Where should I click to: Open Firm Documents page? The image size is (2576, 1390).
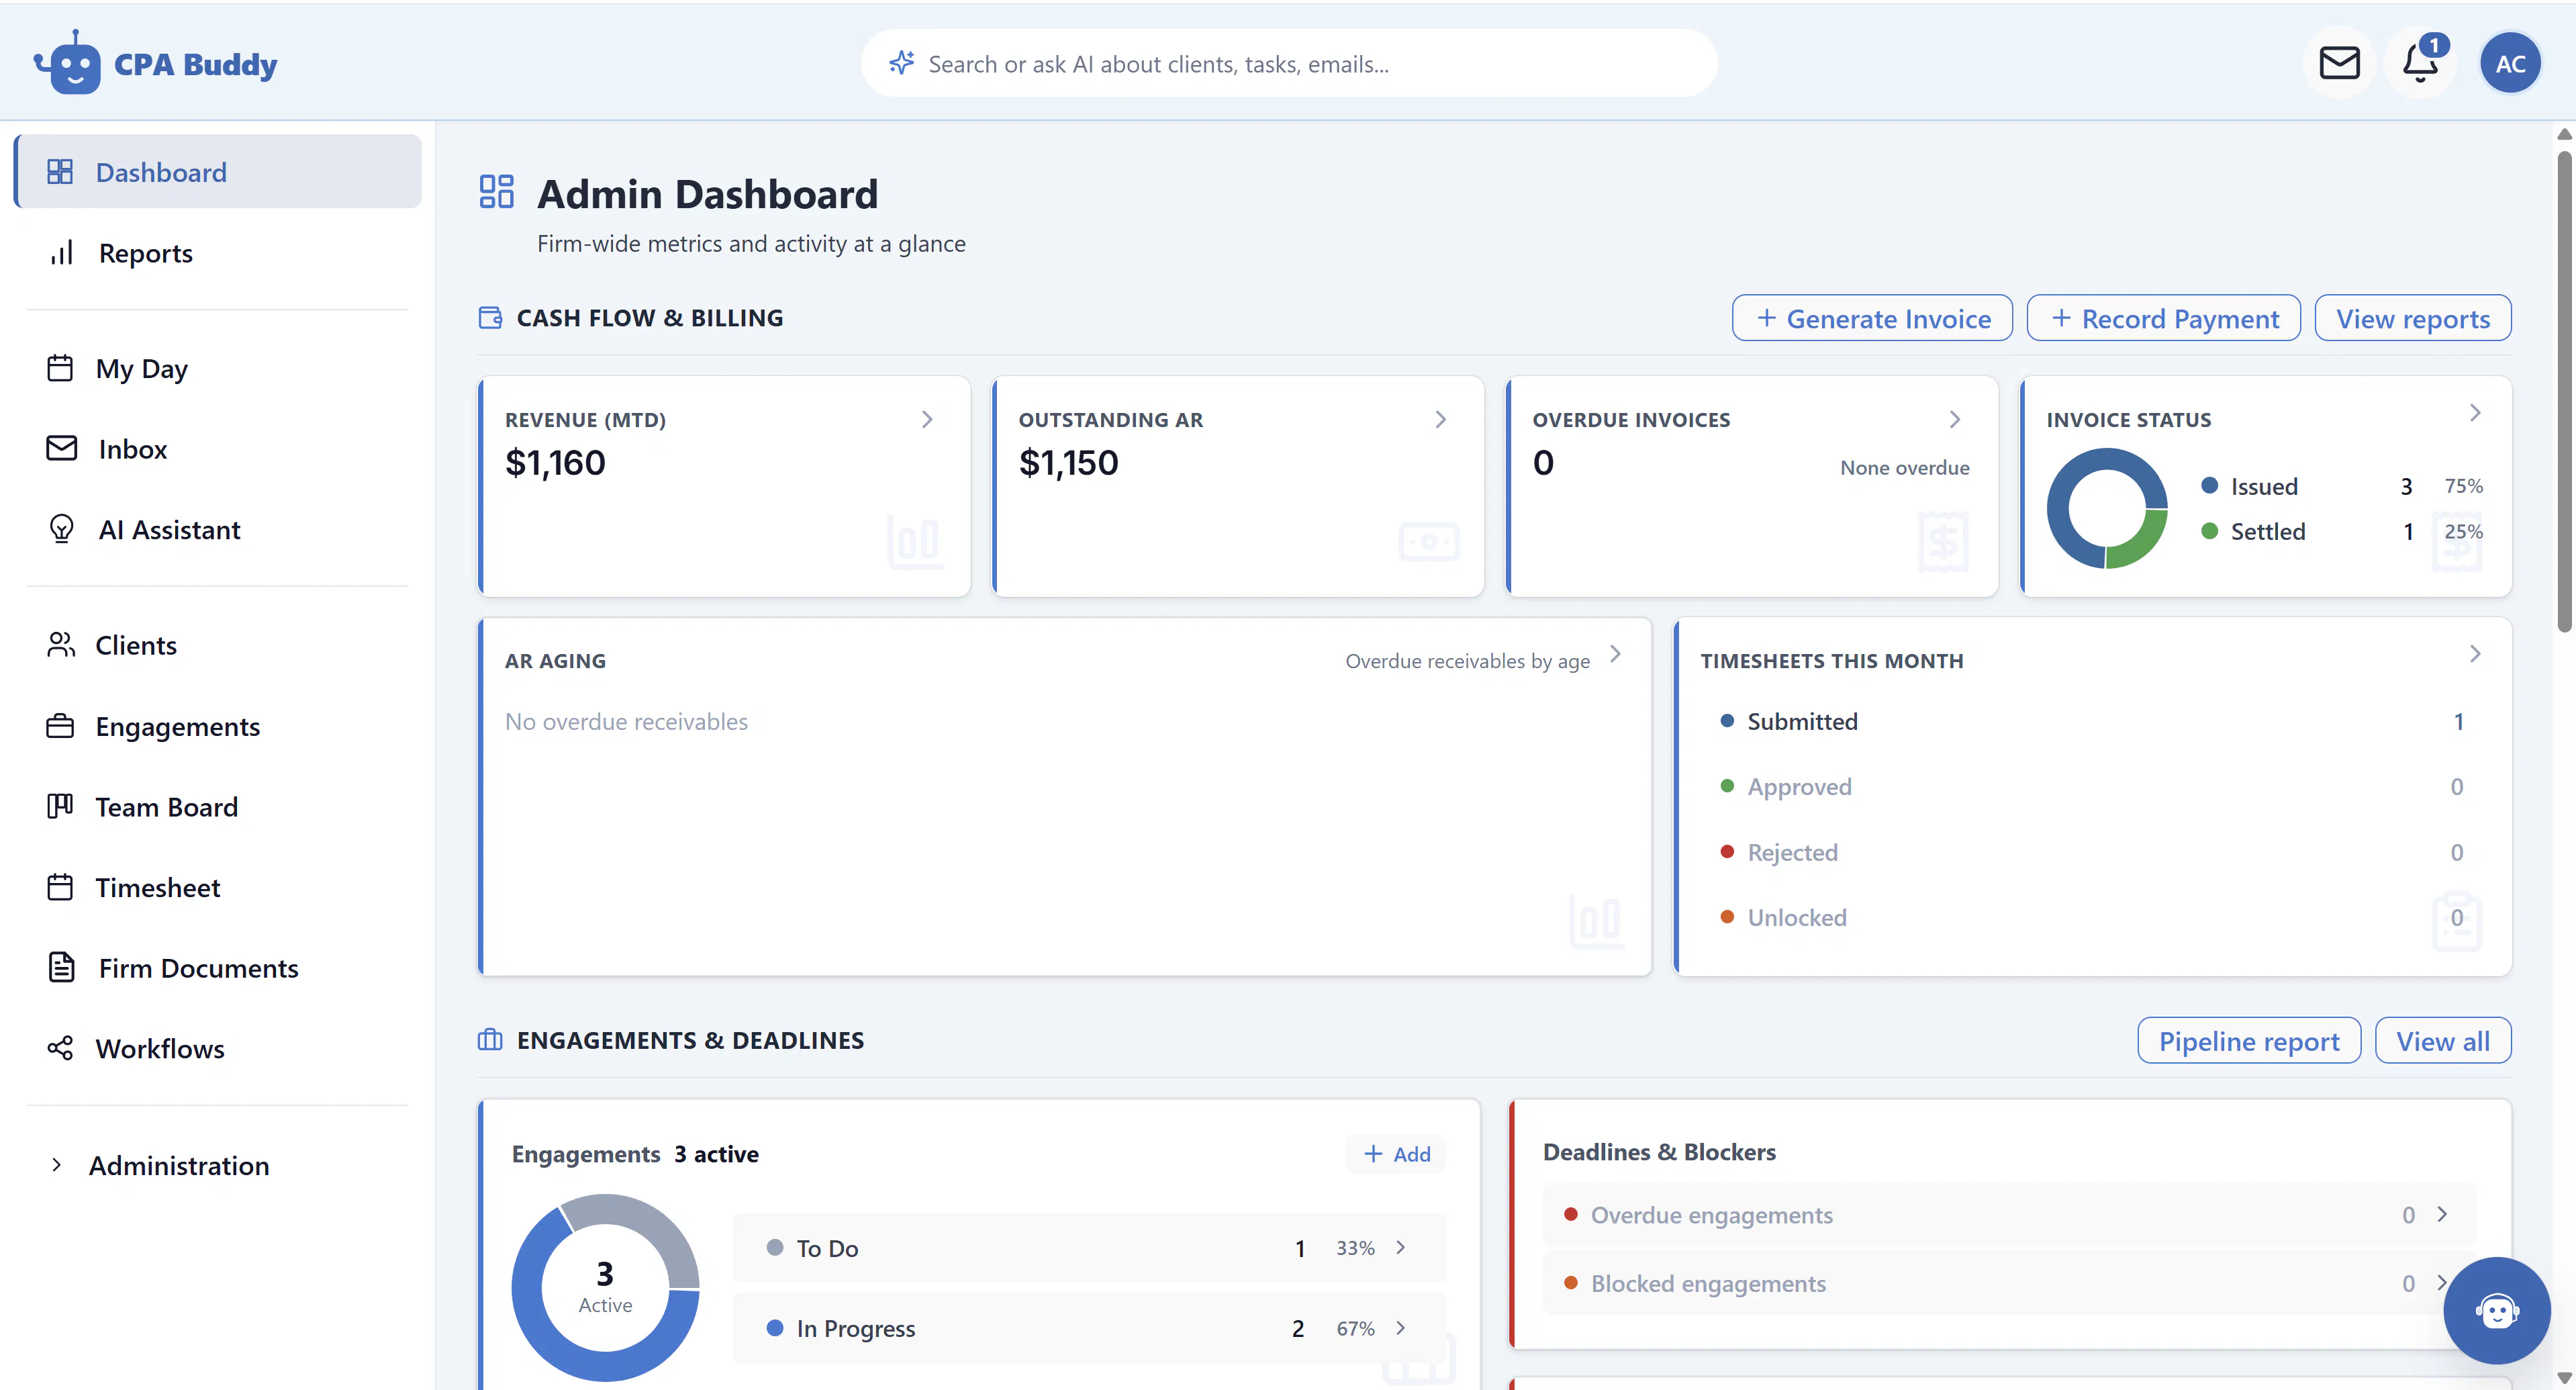[x=218, y=968]
